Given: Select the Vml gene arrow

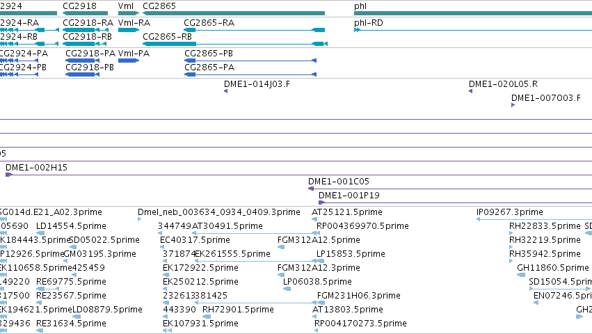Looking at the screenshot, I should tap(129, 13).
